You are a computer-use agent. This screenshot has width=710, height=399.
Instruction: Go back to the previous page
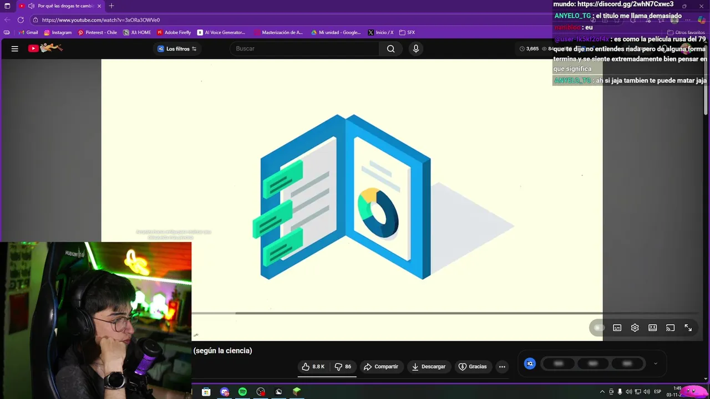(x=7, y=20)
